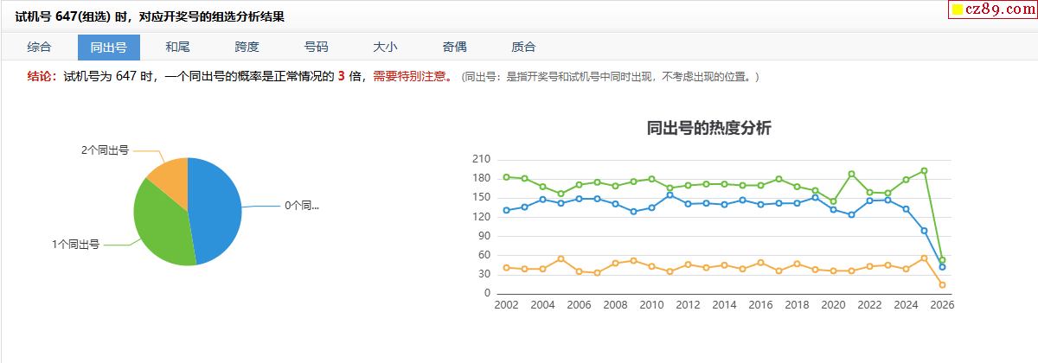Click the 2个同出号 pie label
Viewport: 1038px width, 363px height.
pos(105,150)
